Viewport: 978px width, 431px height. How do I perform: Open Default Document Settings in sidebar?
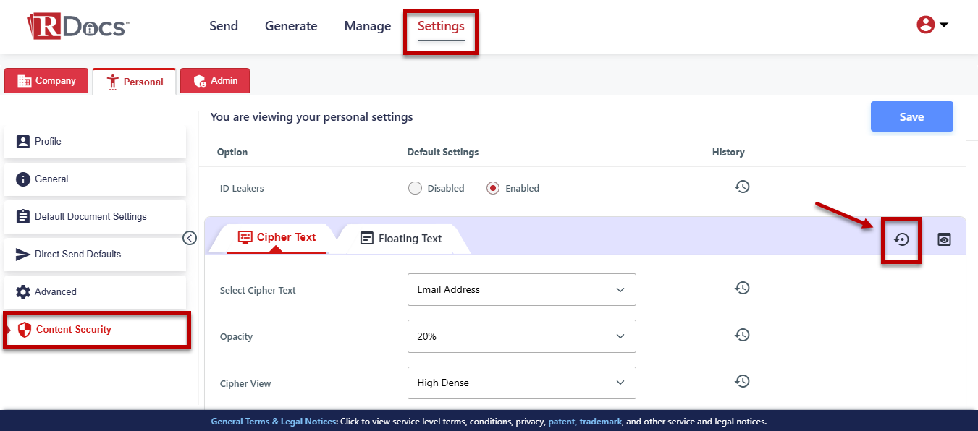[x=90, y=216]
